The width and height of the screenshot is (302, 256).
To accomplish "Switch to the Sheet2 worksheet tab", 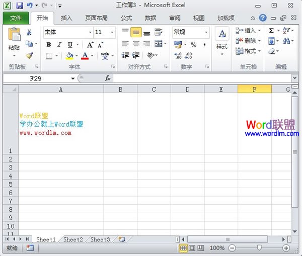I will coord(73,239).
